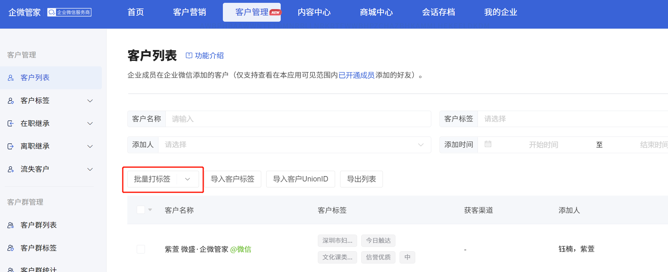Click the 信誉优质 tag
This screenshot has height=272, width=668.
(378, 257)
